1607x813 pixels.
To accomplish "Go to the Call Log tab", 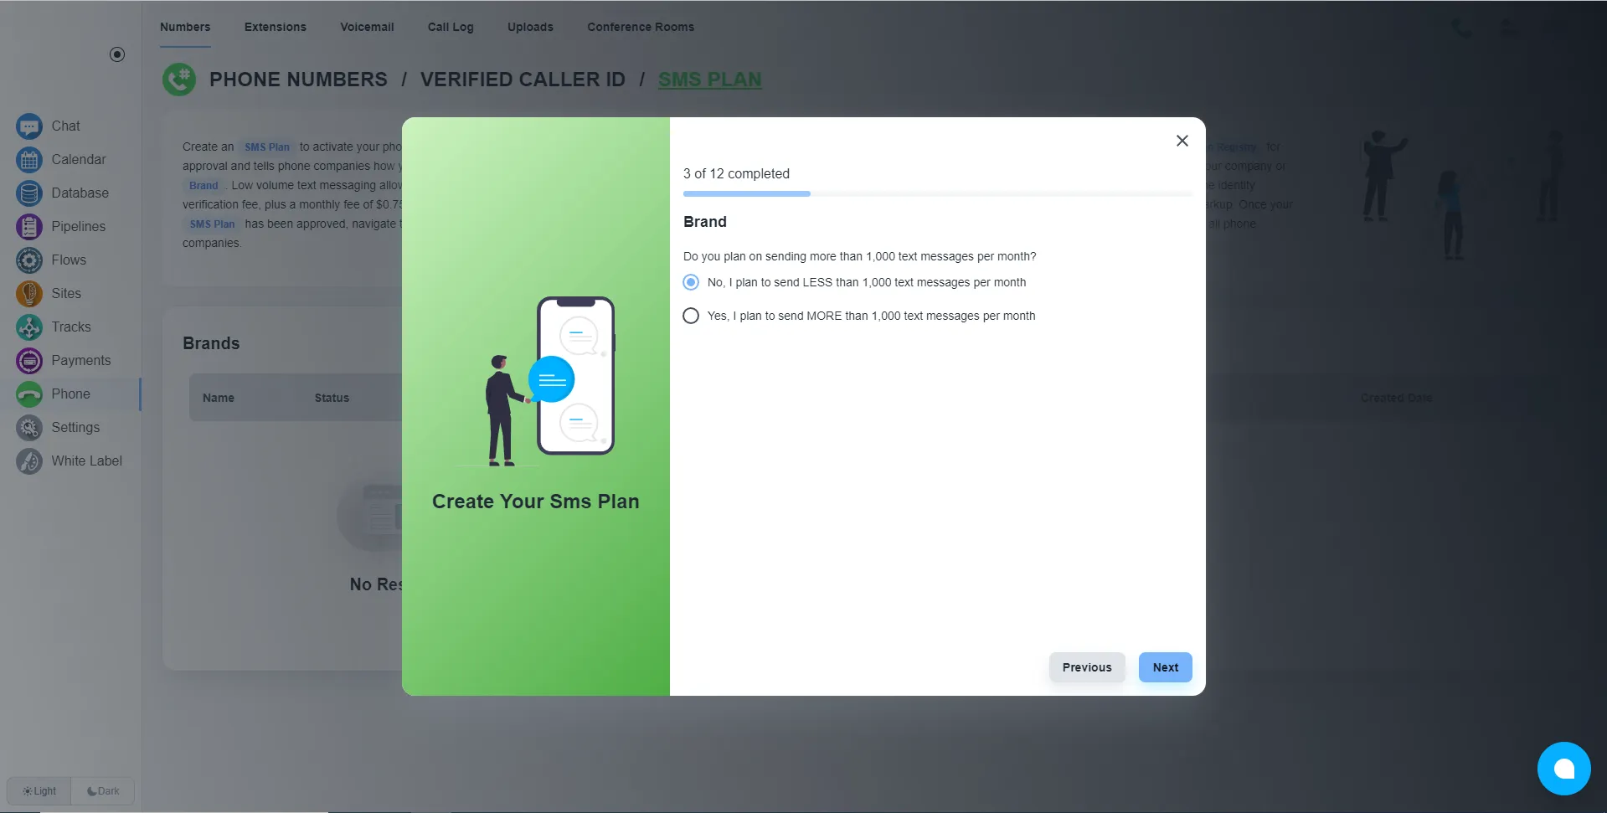I will [x=451, y=27].
